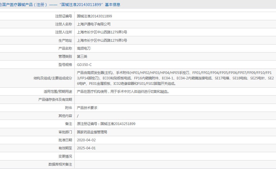Select category value 第三类

click(82, 57)
